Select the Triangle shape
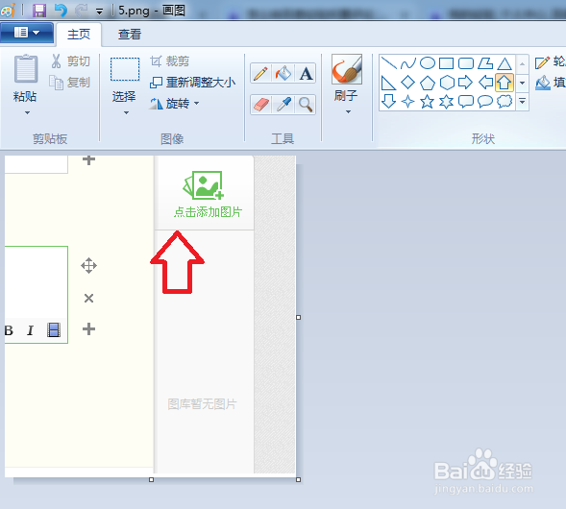This screenshot has height=509, width=566. click(504, 63)
